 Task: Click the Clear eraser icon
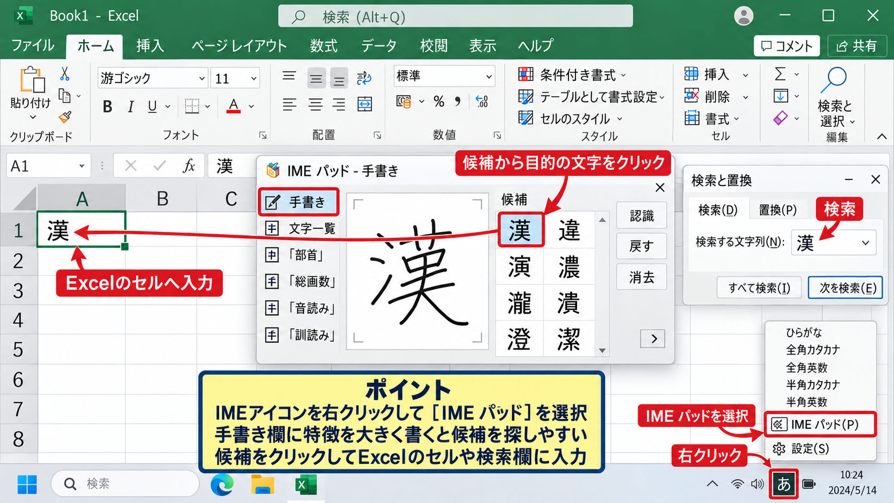781,118
